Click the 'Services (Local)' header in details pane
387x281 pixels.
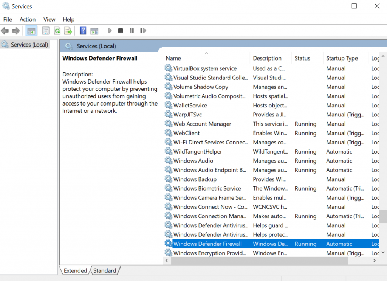96,46
